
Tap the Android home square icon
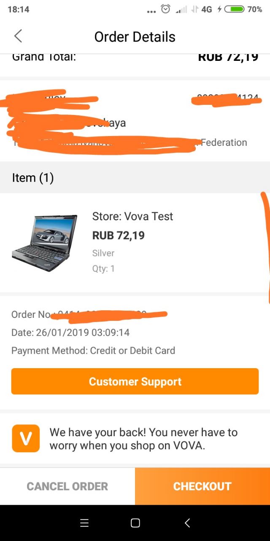135,523
